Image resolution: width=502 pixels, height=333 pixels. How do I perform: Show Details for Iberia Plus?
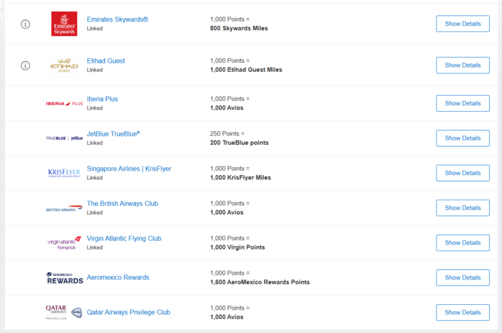coord(463,104)
